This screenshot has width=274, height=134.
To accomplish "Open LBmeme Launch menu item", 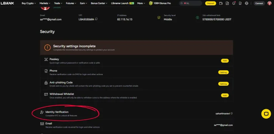I will point(122,3).
